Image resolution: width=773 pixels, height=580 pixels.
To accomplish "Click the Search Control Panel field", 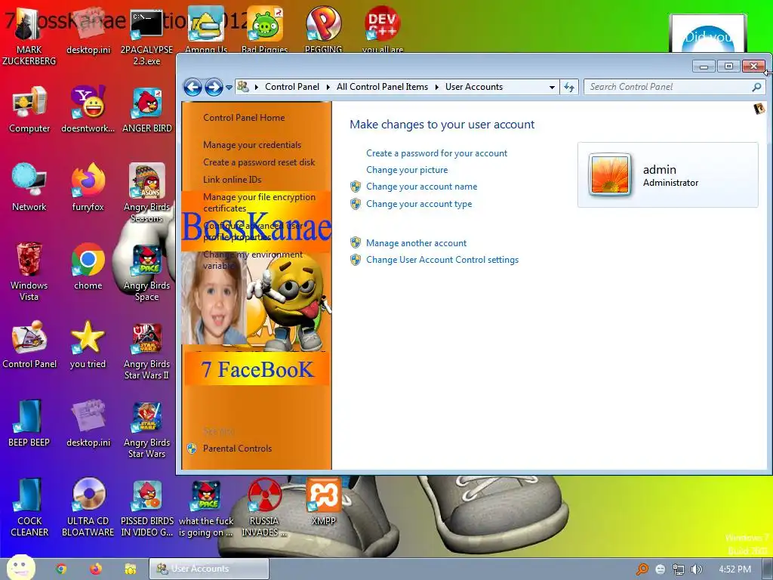I will [x=674, y=87].
